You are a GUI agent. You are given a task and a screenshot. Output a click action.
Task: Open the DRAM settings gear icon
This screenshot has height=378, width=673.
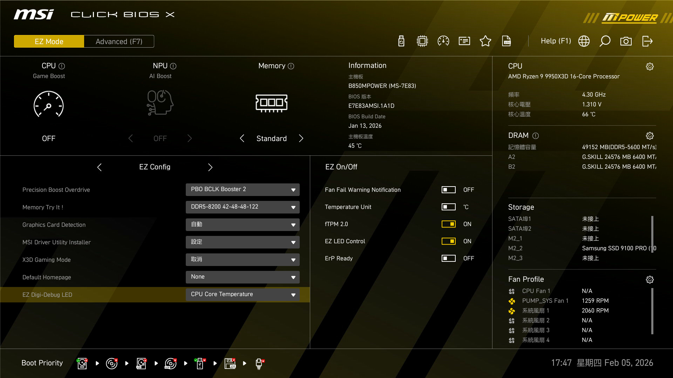(650, 136)
